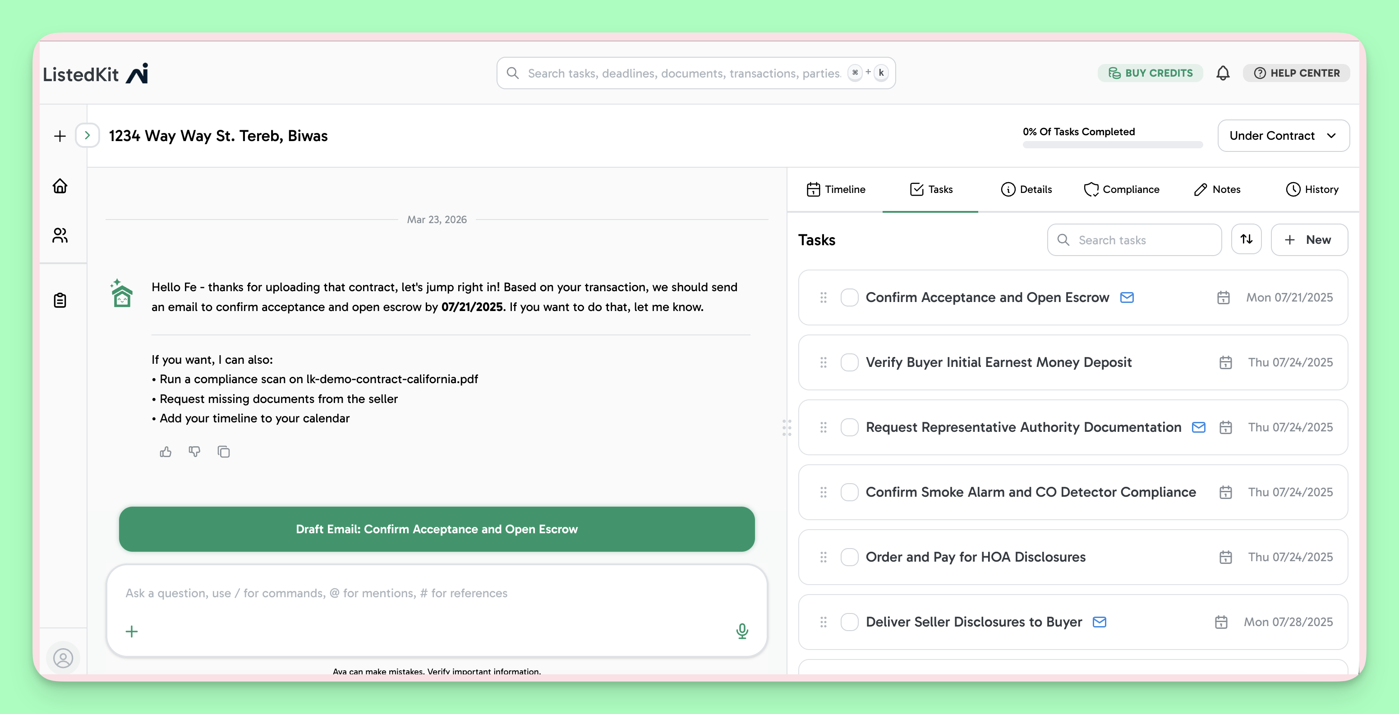Image resolution: width=1399 pixels, height=714 pixels.
Task: Click the plus attachment button in chat box
Action: (131, 632)
